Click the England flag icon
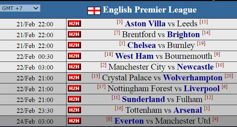Image resolution: width=237 pixels, height=127 pixels. (x=94, y=11)
